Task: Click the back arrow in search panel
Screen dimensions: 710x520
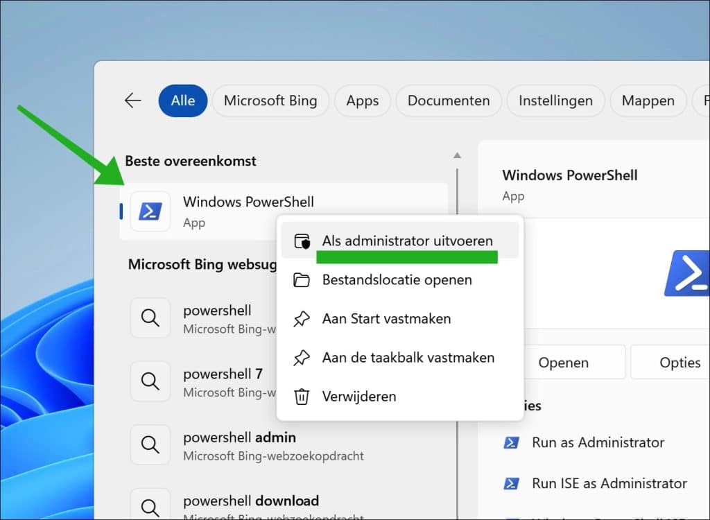Action: pyautogui.click(x=132, y=101)
